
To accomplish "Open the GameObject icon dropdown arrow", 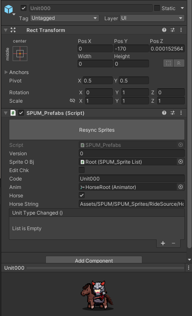I will 14,14.
